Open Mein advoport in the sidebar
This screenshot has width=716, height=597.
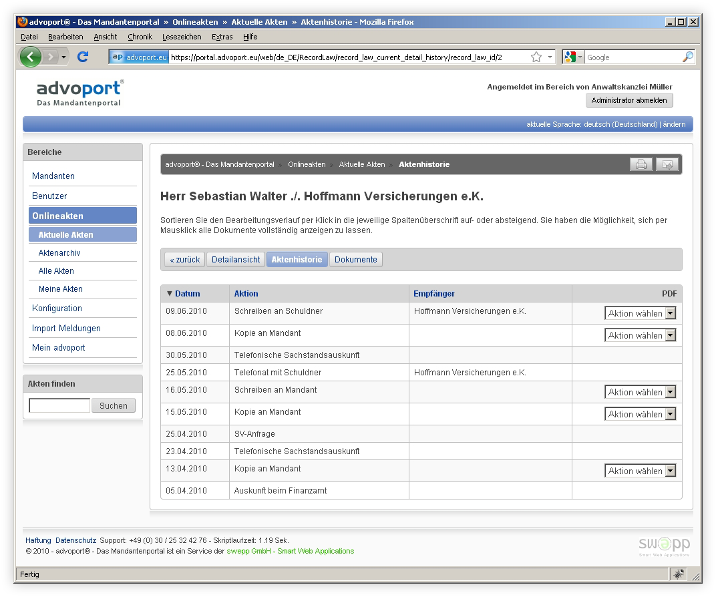(x=59, y=347)
